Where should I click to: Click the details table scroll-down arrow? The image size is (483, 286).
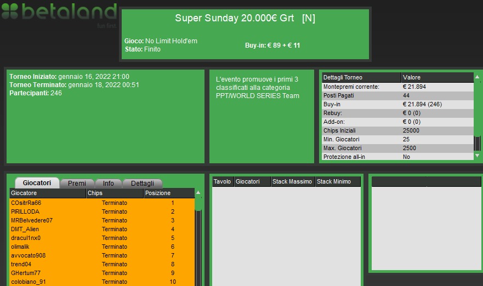(x=476, y=156)
